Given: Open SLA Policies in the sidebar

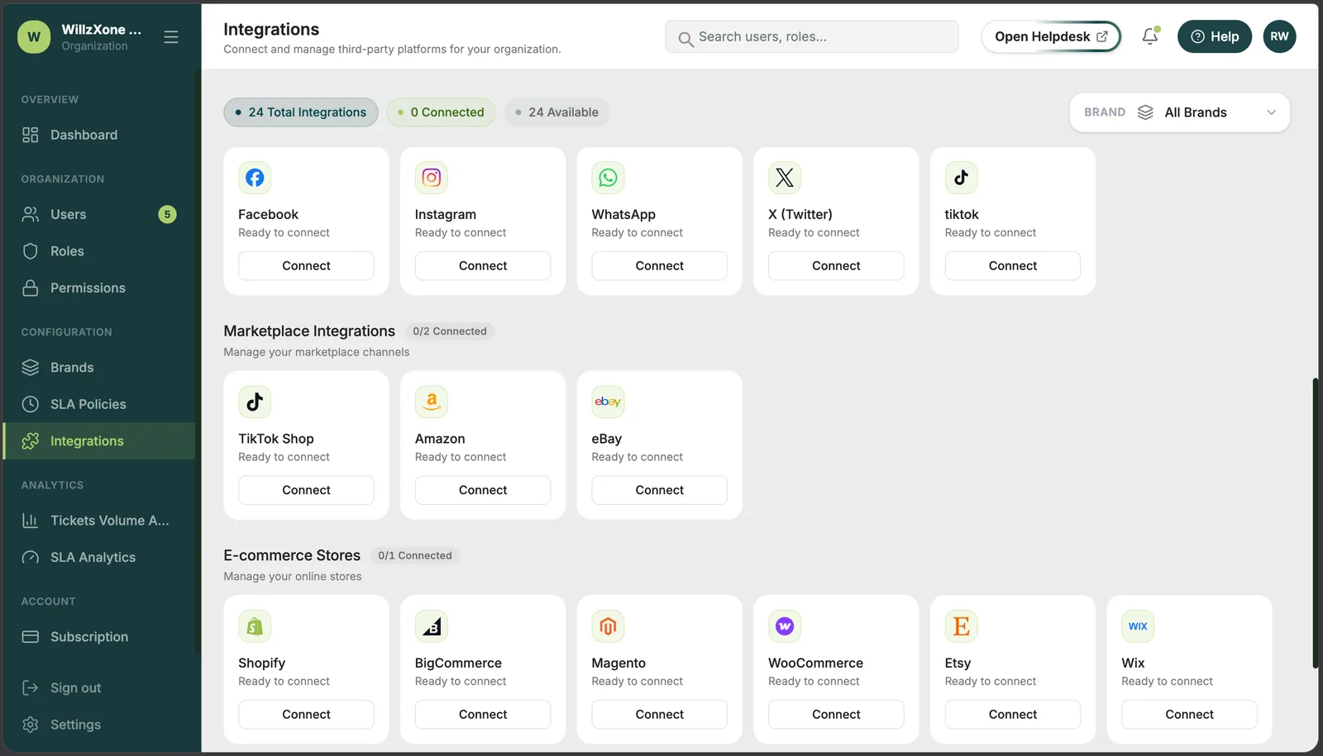Looking at the screenshot, I should (99, 404).
